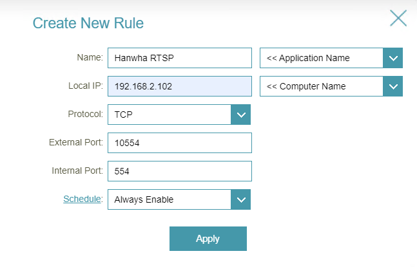Click the 'Local IP:' field label
The width and height of the screenshot is (417, 267).
85,86
